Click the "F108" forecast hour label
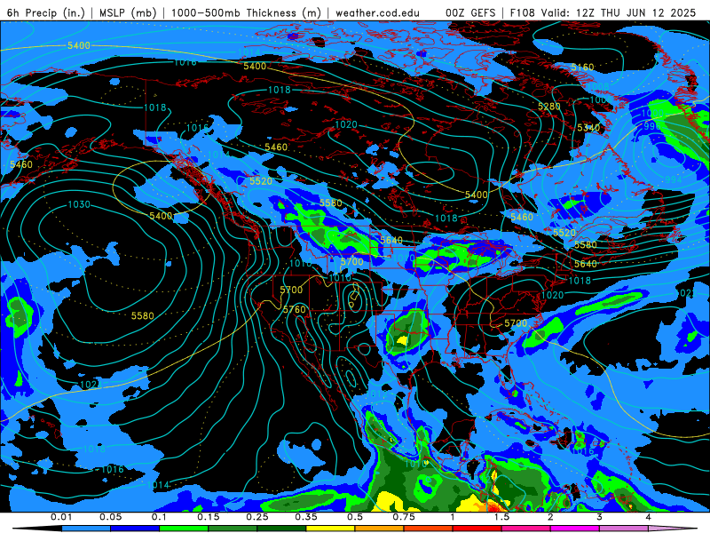710x533 pixels. (x=522, y=12)
